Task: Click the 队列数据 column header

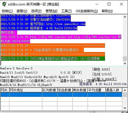Action: pyautogui.click(x=50, y=90)
